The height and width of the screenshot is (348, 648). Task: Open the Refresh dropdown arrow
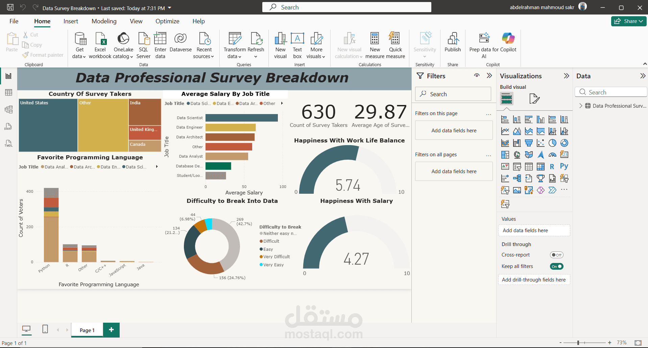coord(256,57)
